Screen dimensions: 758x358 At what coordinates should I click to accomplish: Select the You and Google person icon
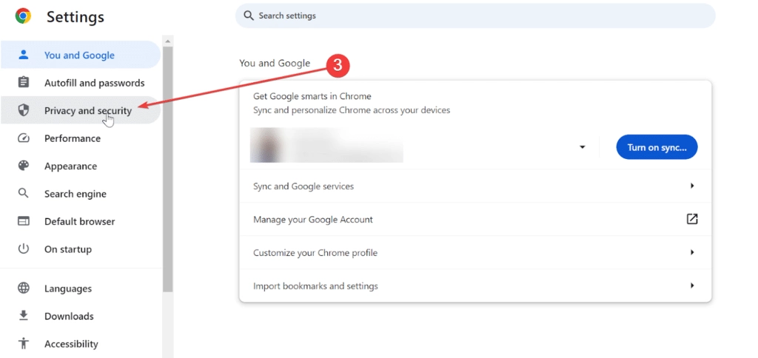[x=23, y=55]
